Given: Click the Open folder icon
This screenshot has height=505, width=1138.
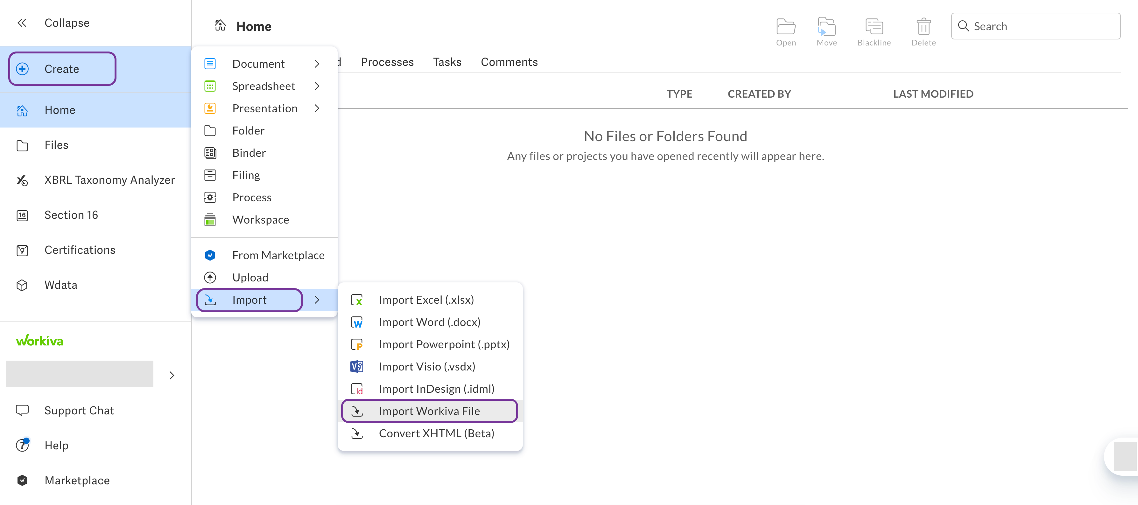Looking at the screenshot, I should [785, 27].
